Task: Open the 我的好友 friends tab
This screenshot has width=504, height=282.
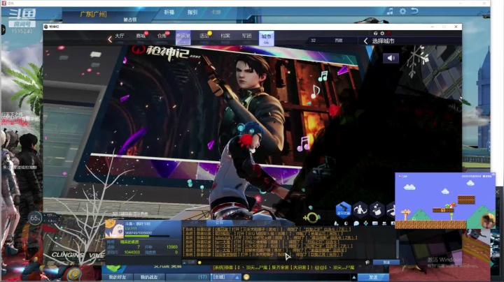Action: coord(118,277)
